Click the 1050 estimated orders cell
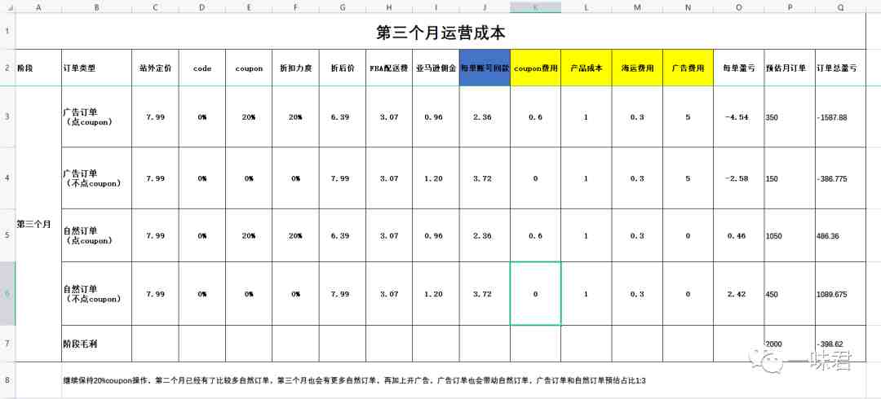The image size is (881, 399). pos(790,235)
